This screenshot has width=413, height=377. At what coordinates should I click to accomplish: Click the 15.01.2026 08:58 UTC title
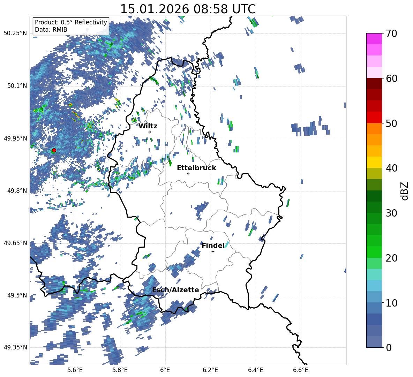tap(188, 9)
